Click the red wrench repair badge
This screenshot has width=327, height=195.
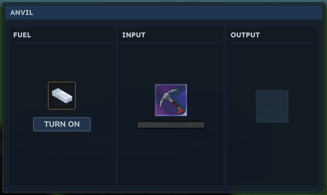click(x=181, y=111)
